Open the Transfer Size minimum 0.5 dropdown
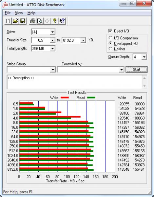 (52, 40)
